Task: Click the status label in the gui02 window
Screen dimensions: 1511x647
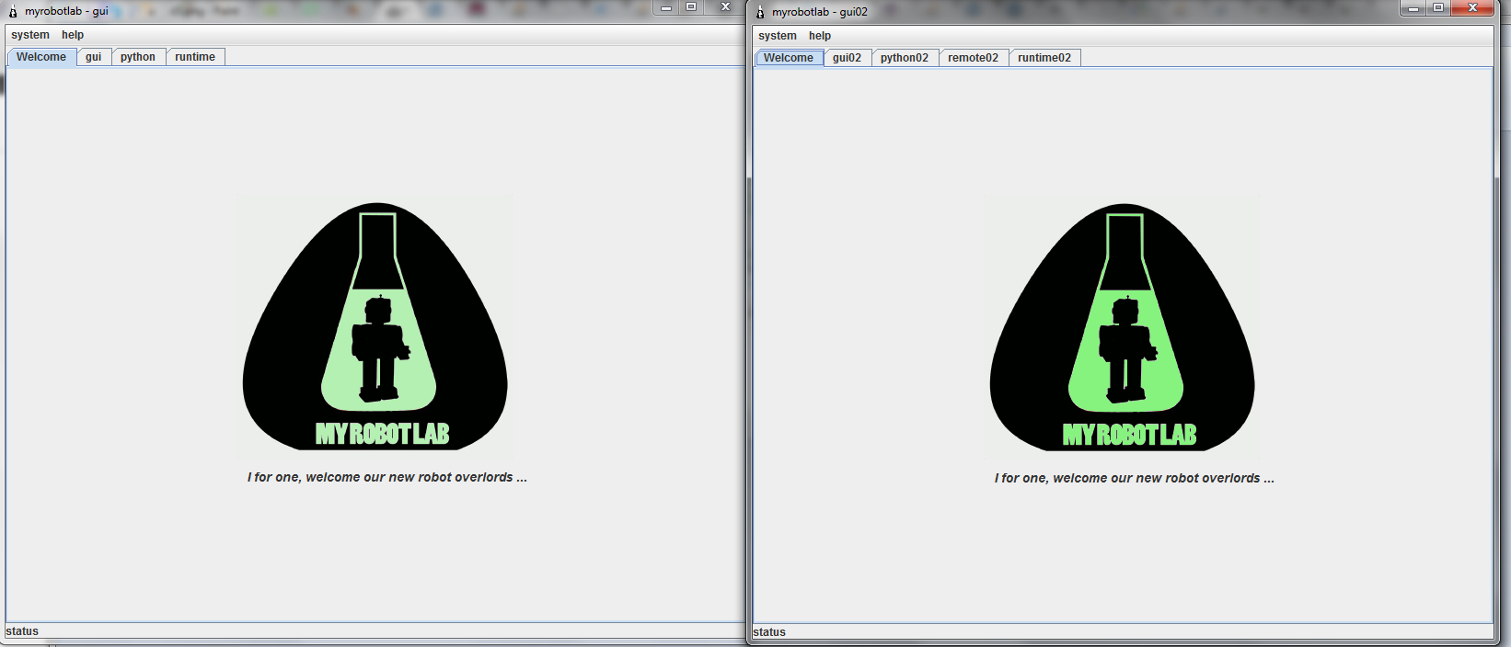Action: (x=769, y=632)
